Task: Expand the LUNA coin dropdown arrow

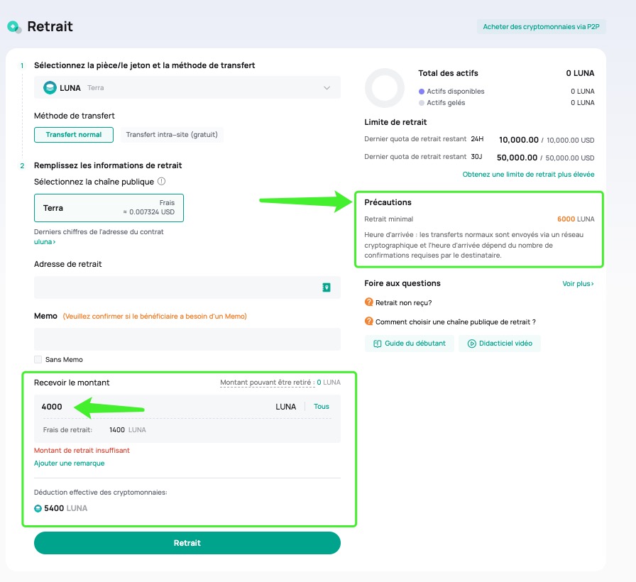Action: coord(327,88)
